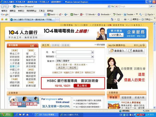The image size is (156, 117).
Task: Click the IE icon in quick launch
Action: point(17,115)
